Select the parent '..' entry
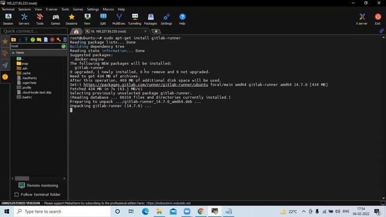Screen dimensions: 386x217 20,59
